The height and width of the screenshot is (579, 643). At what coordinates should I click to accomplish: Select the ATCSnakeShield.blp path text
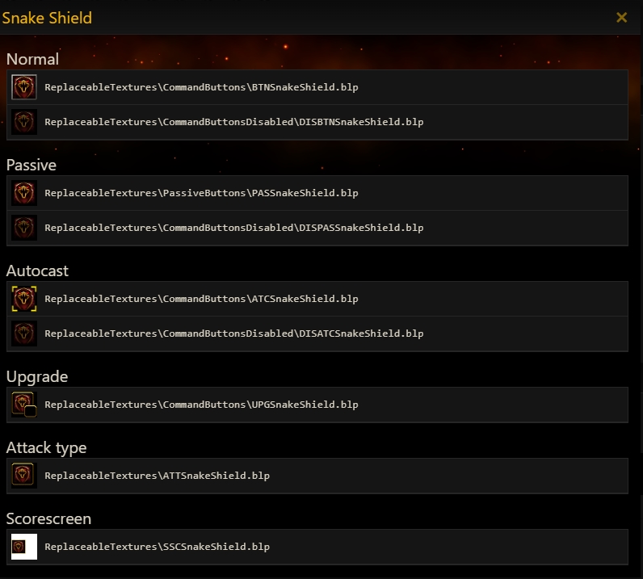point(201,300)
